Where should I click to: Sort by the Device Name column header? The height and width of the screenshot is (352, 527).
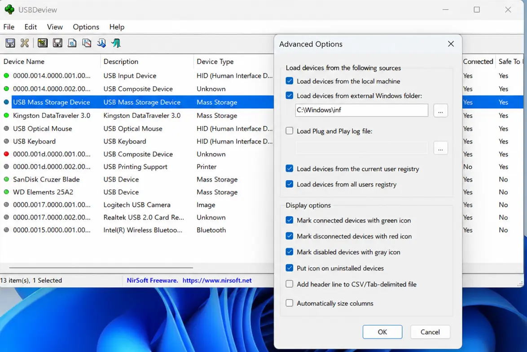coord(50,61)
